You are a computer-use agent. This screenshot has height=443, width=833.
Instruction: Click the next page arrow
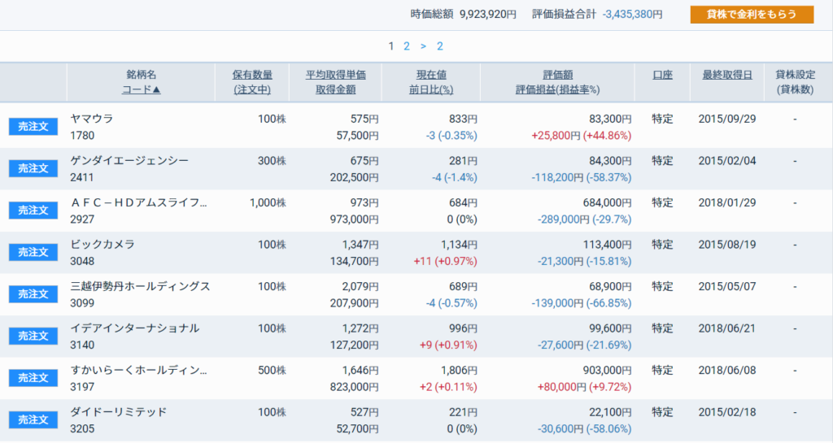pyautogui.click(x=423, y=46)
